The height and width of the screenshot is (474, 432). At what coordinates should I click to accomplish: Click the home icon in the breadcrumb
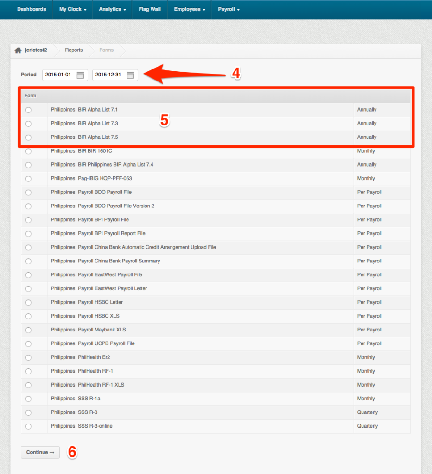(18, 50)
